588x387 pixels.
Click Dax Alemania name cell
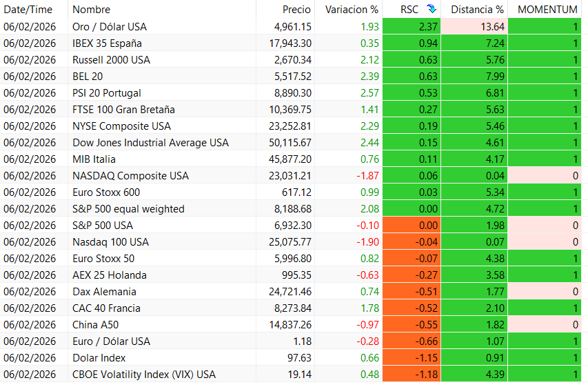coord(104,291)
